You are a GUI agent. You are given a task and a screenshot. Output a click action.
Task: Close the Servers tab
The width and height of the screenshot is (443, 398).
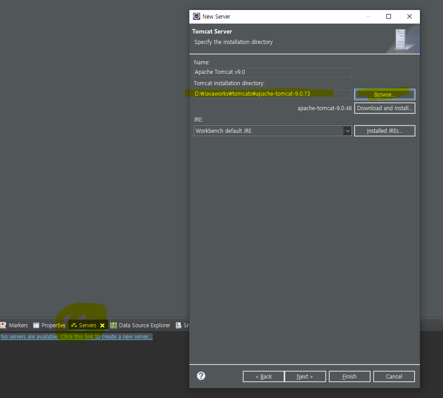(102, 325)
